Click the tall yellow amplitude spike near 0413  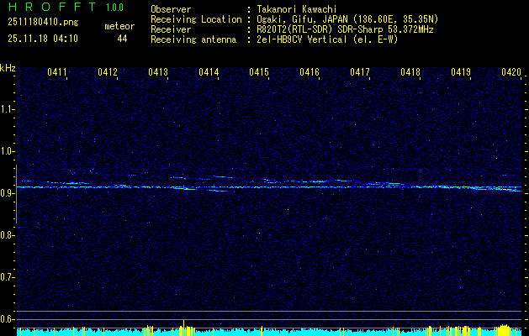[183, 326]
